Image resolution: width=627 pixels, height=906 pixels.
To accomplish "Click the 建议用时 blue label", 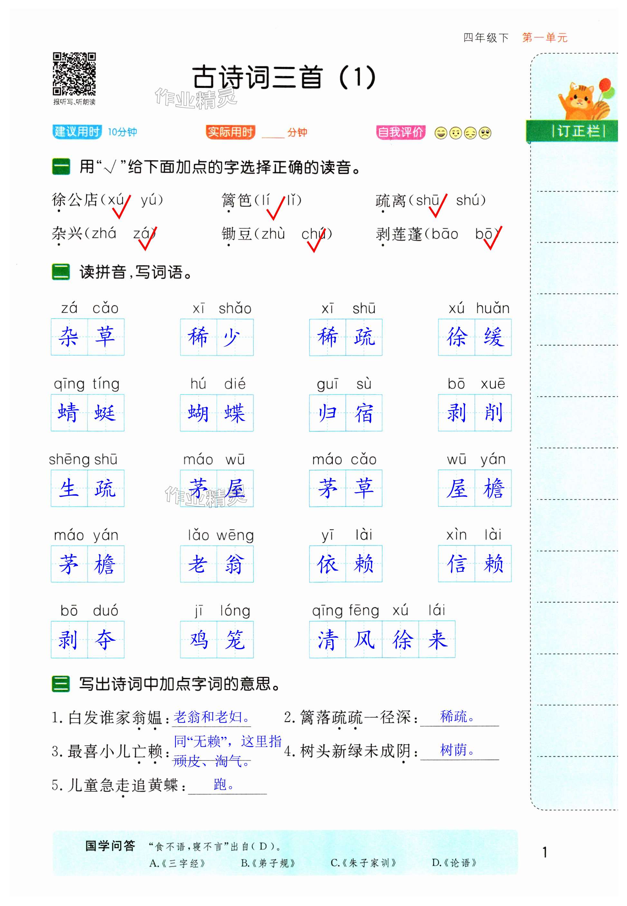I will 77,132.
